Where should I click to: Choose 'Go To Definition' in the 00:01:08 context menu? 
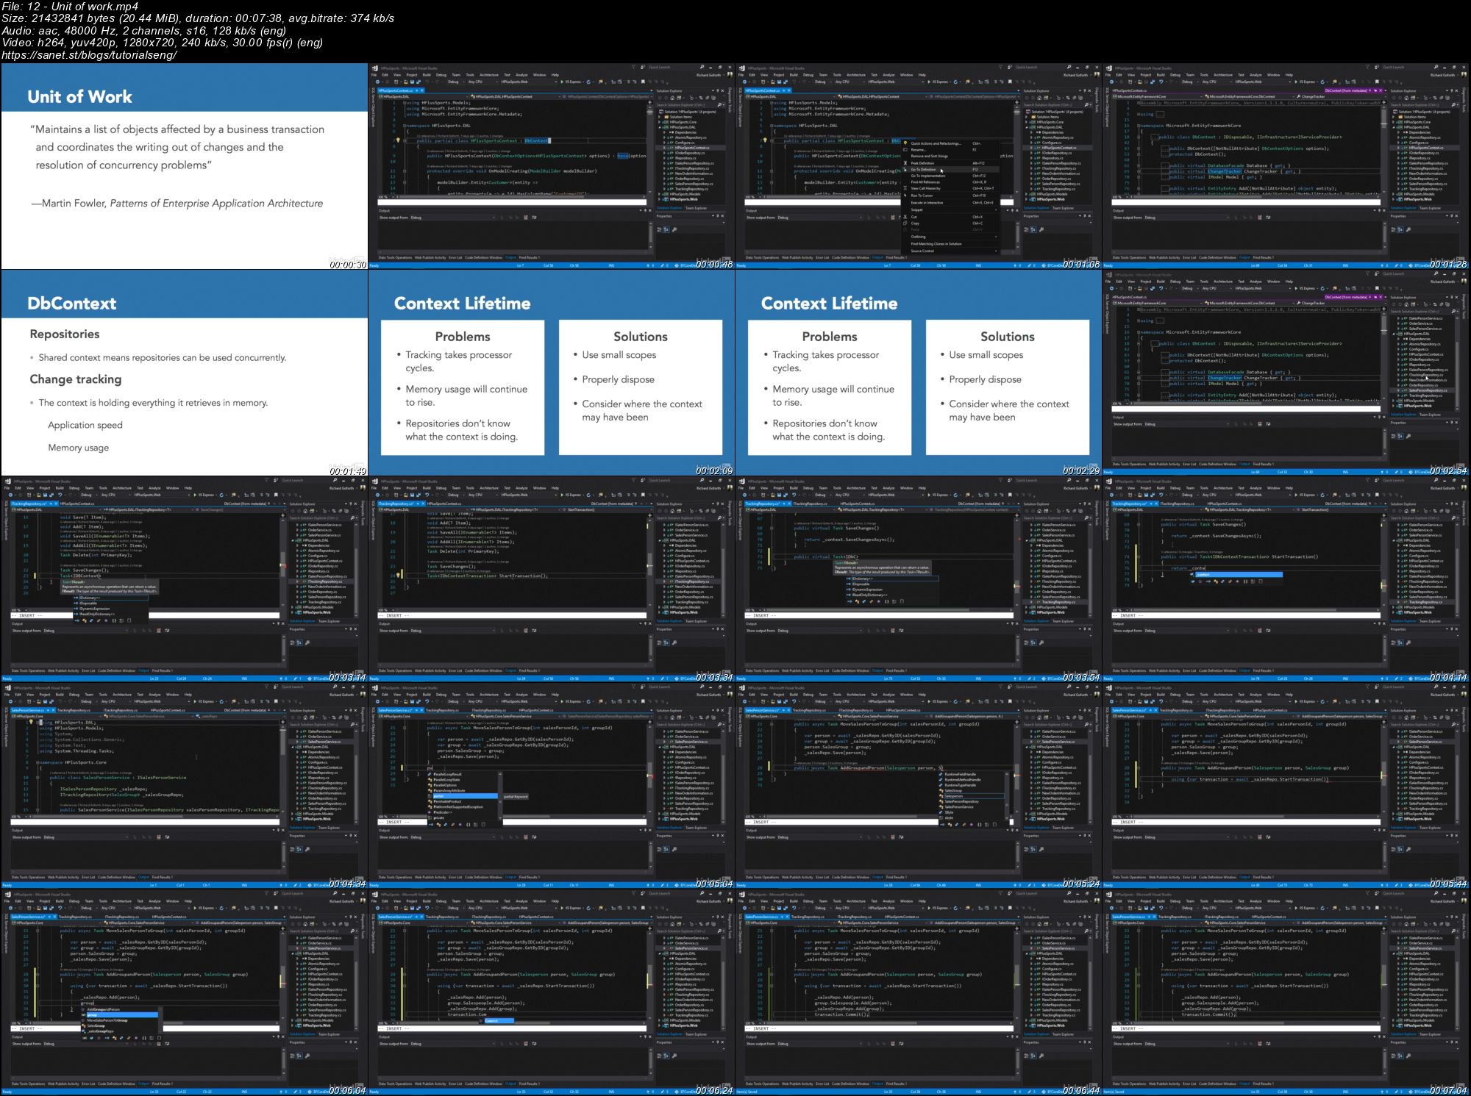pyautogui.click(x=950, y=170)
